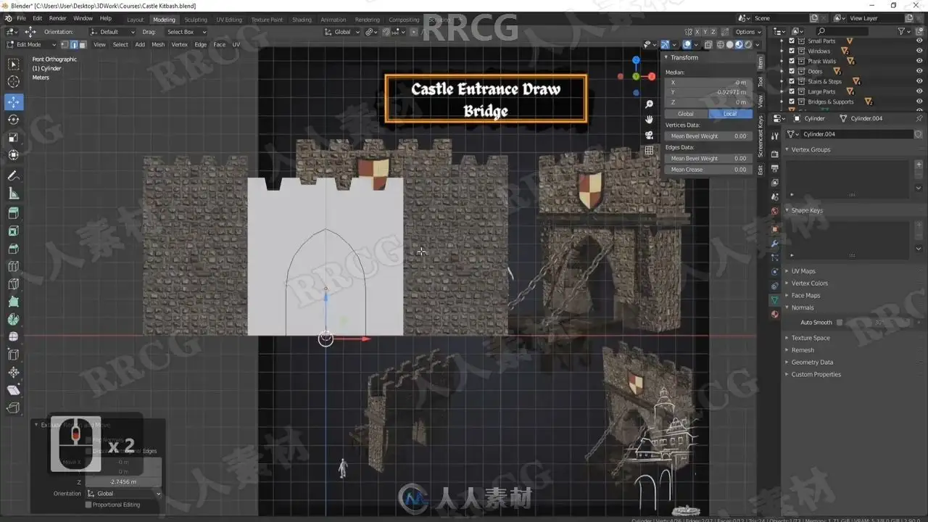Select the Annotate tool
The width and height of the screenshot is (928, 522).
coord(14,175)
